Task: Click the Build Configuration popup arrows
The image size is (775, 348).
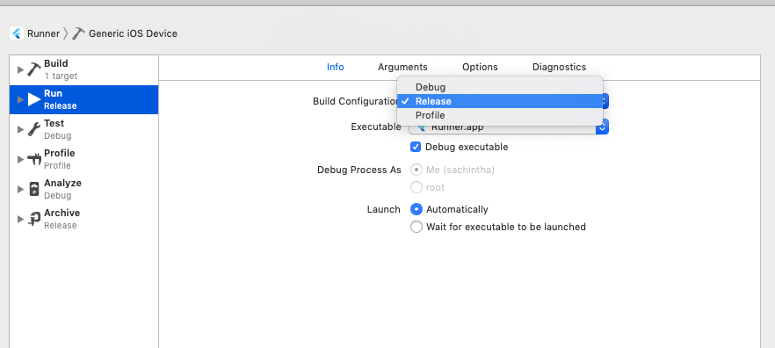Action: click(605, 101)
